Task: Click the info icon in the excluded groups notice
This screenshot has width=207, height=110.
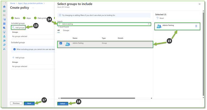Action: point(14,49)
